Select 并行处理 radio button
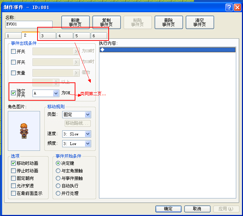The image size is (243, 216). 58,193
